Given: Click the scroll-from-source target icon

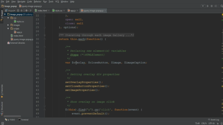Looking at the screenshot, I should (x=18, y=10).
